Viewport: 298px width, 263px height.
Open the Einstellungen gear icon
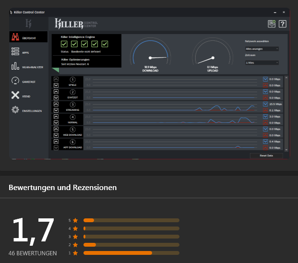(x=15, y=109)
